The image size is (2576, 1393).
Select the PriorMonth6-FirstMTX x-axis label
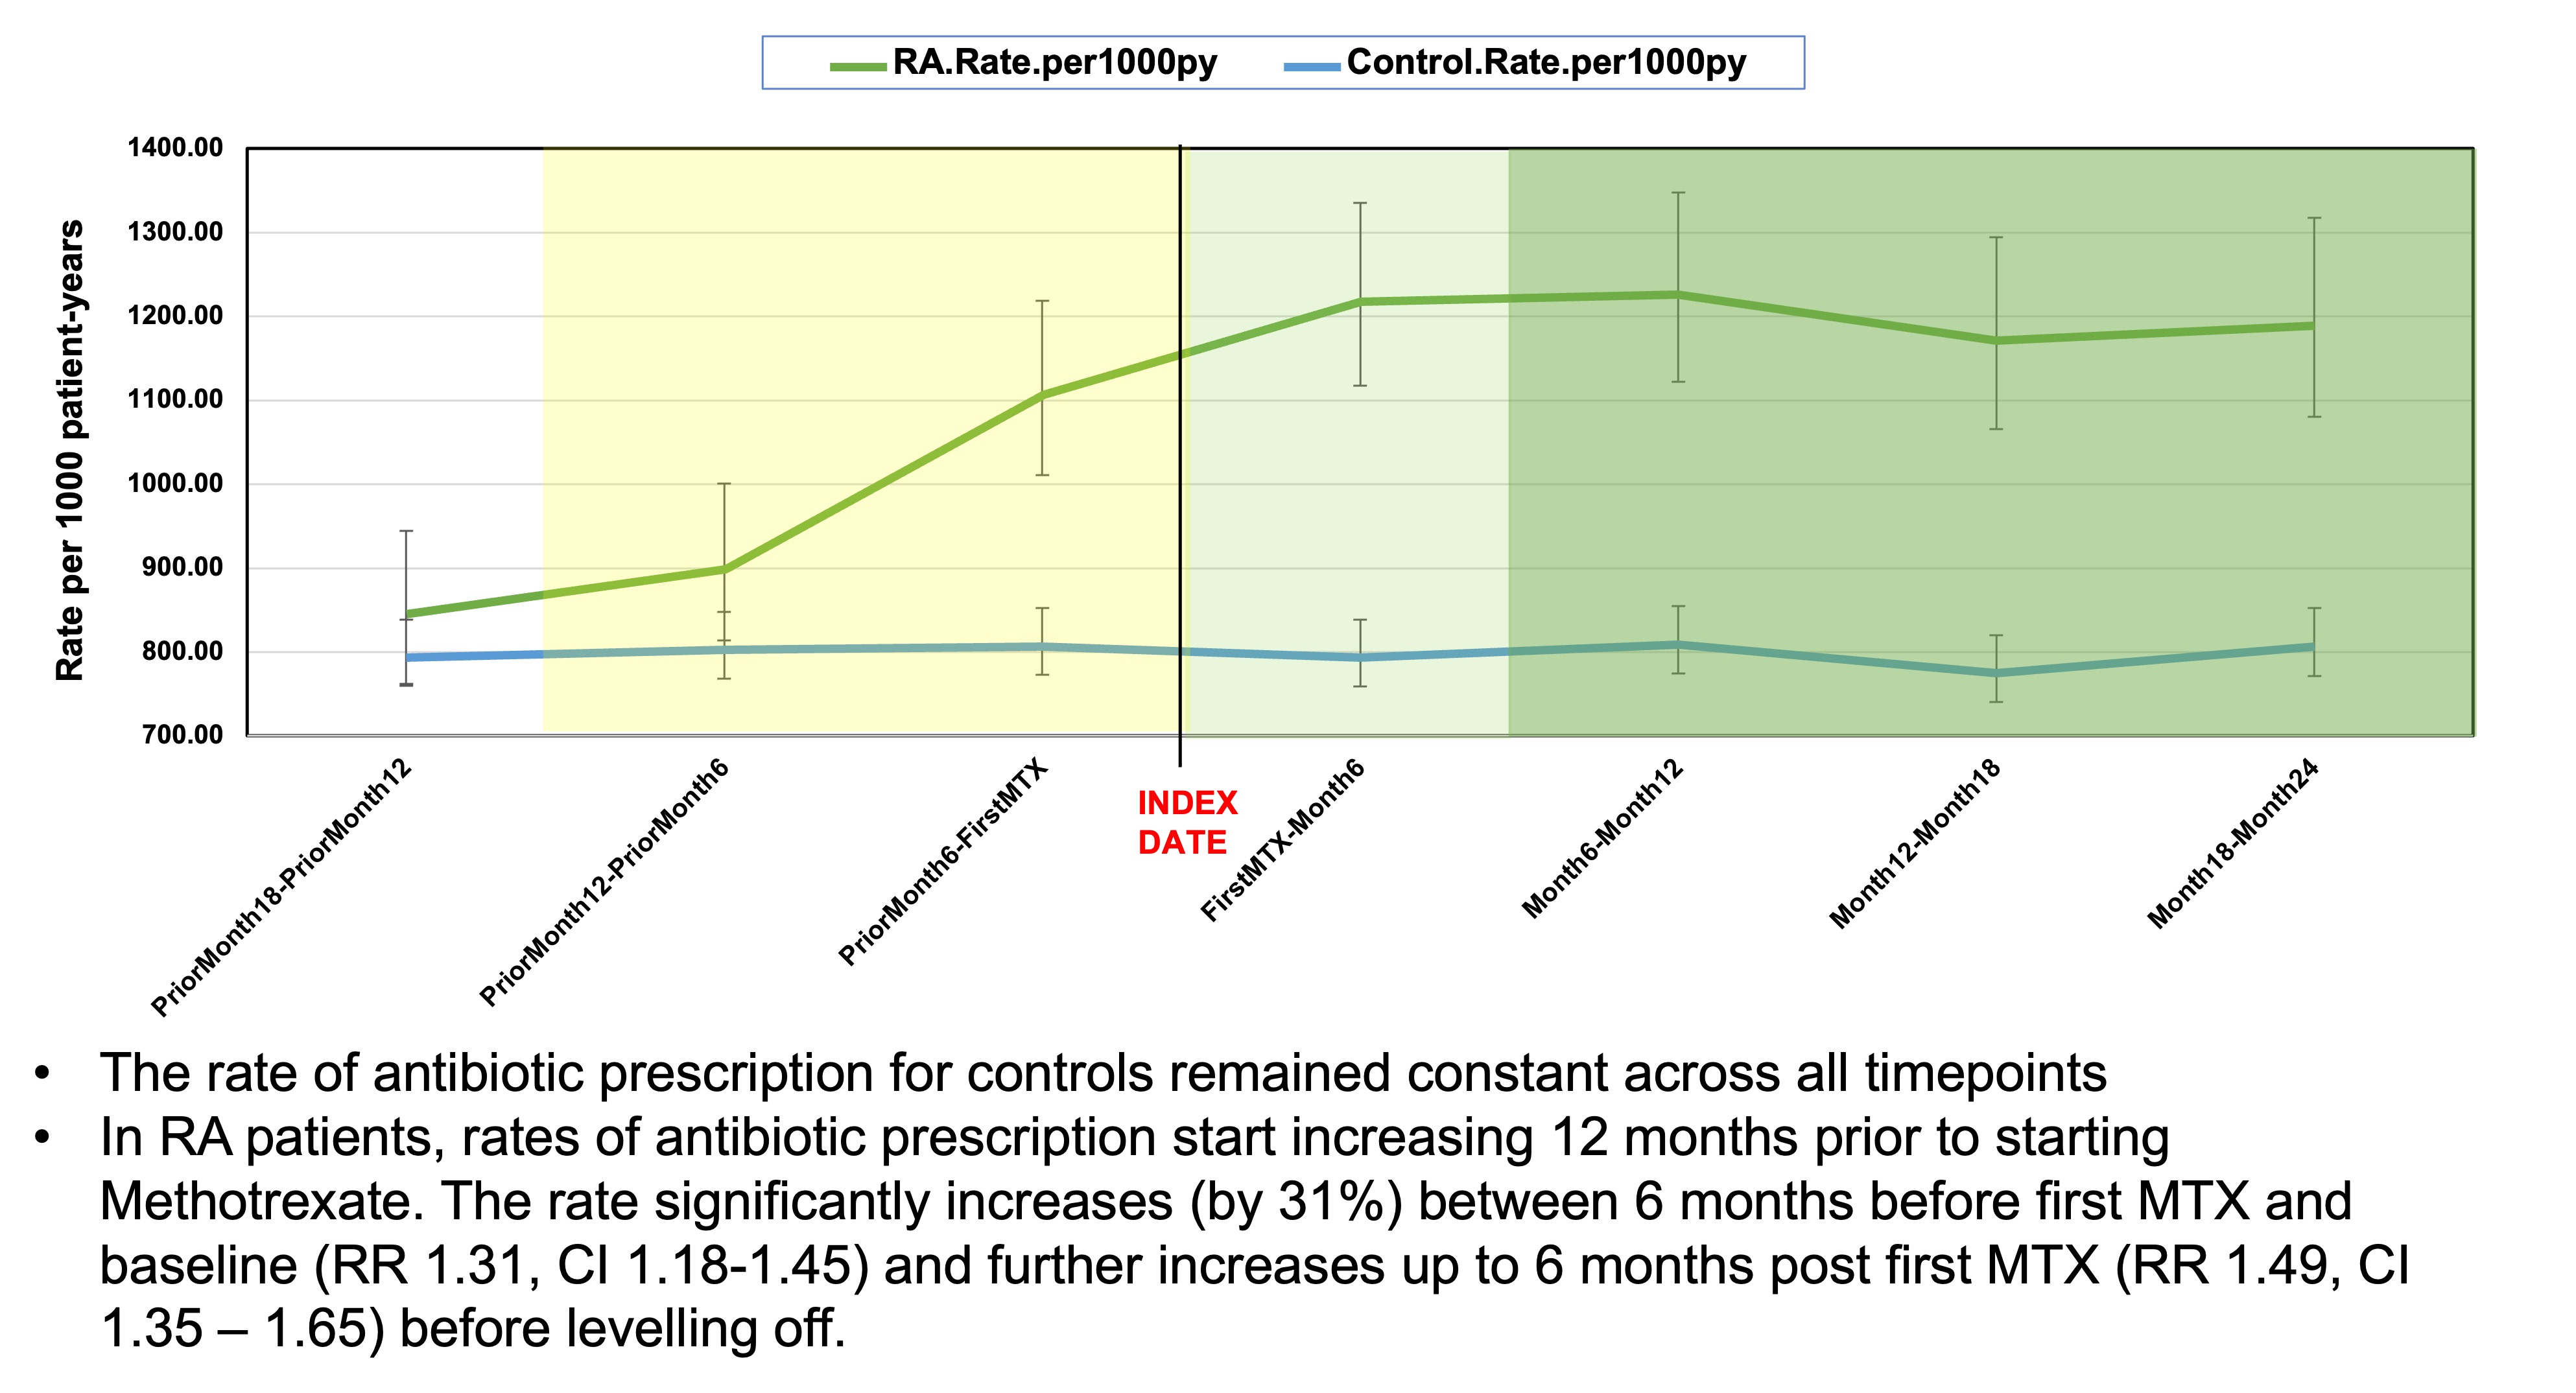pyautogui.click(x=943, y=863)
